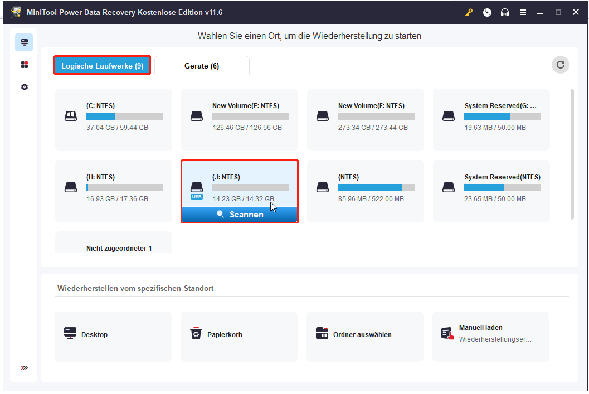This screenshot has height=394, width=589.
Task: Open the settings gear in the sidebar
Action: coord(25,87)
